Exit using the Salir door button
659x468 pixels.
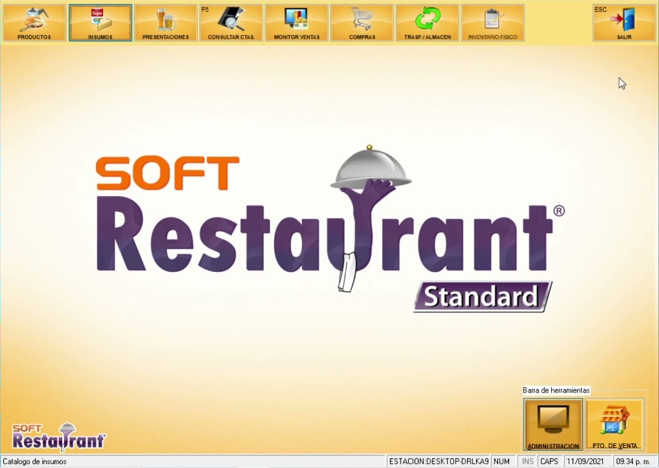coord(624,23)
